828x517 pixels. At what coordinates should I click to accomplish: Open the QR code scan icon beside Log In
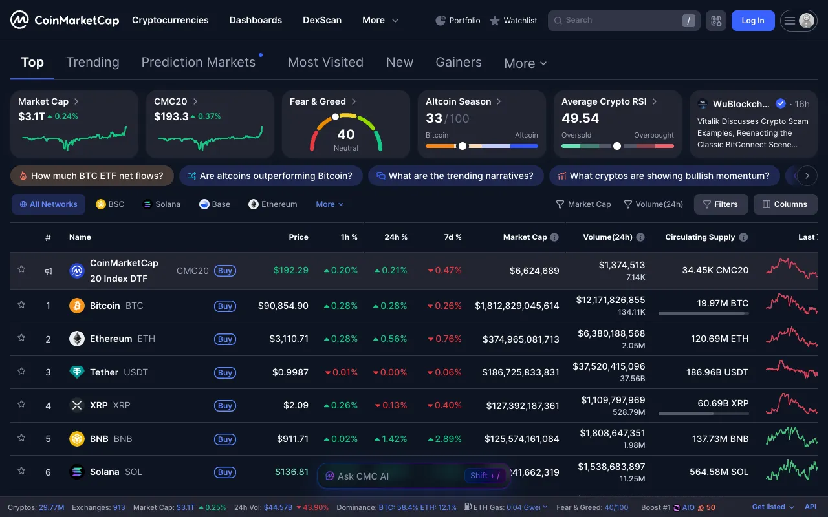coord(716,20)
